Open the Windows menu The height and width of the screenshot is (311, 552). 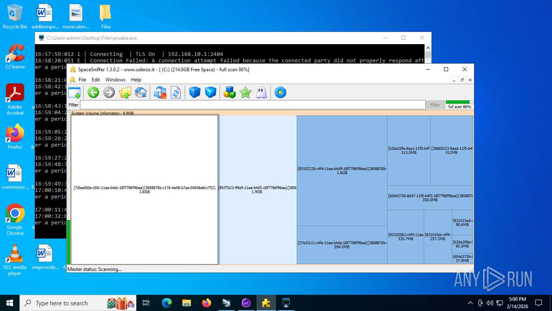click(116, 80)
